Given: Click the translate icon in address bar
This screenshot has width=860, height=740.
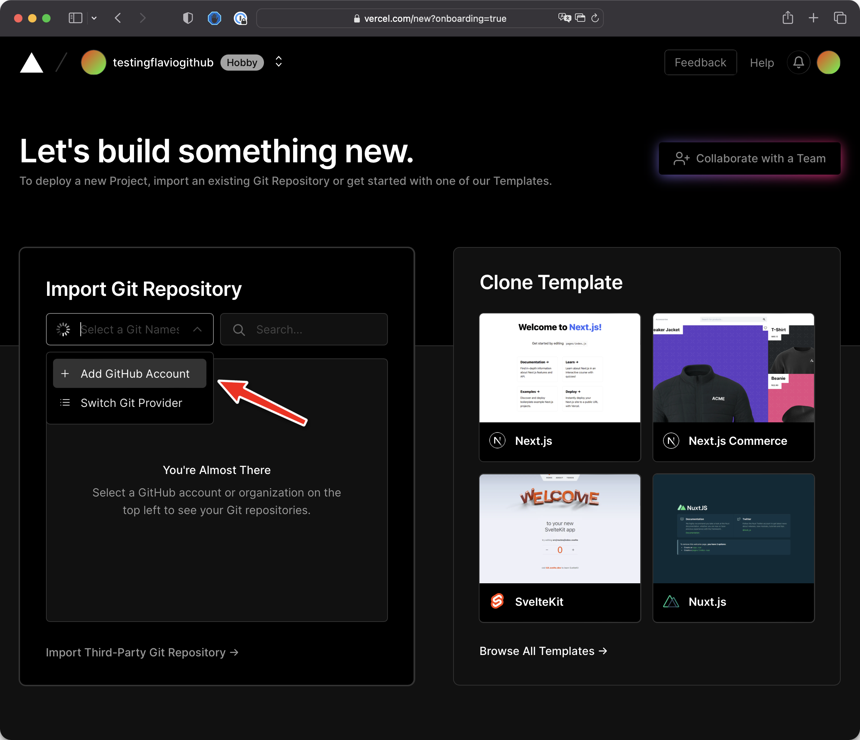Looking at the screenshot, I should click(x=564, y=18).
